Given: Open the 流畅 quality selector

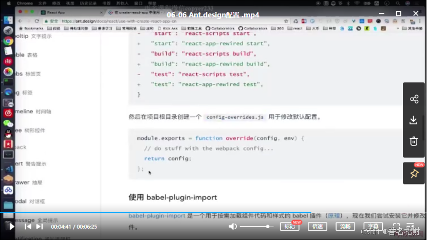Looking at the screenshot, I should [345, 226].
